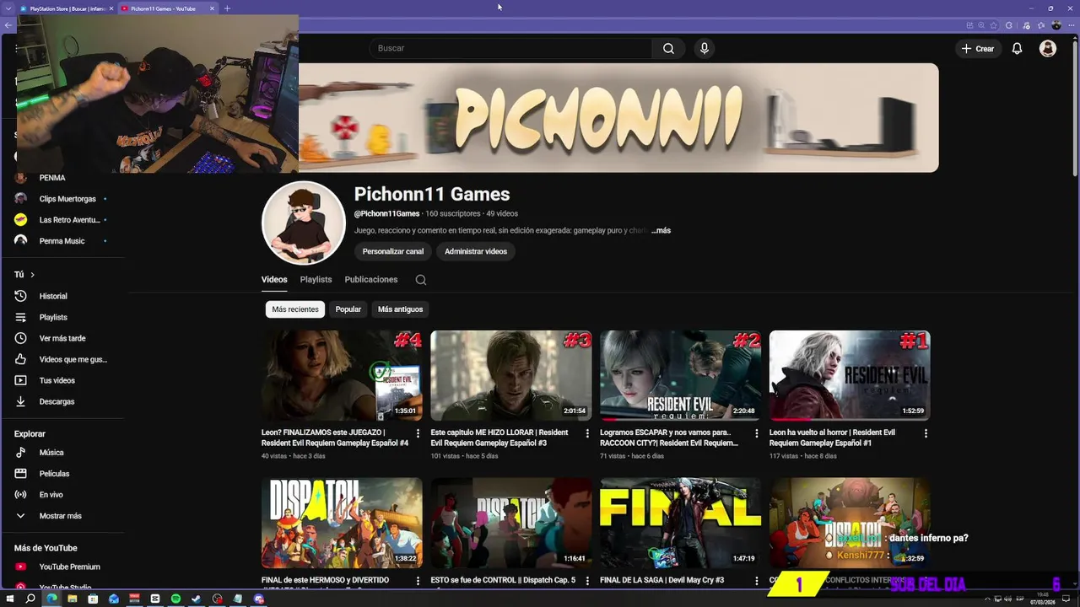Expand channel description with ...más
Viewport: 1080px width, 607px height.
(661, 230)
